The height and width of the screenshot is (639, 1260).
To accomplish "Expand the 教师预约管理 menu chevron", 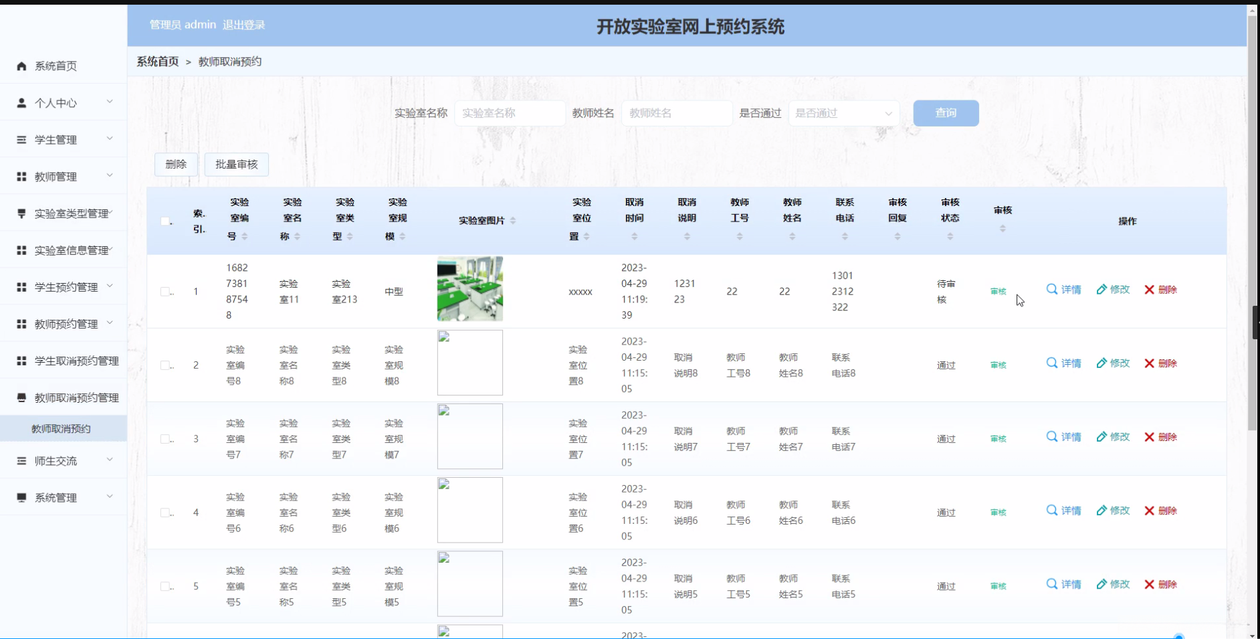I will pyautogui.click(x=110, y=323).
